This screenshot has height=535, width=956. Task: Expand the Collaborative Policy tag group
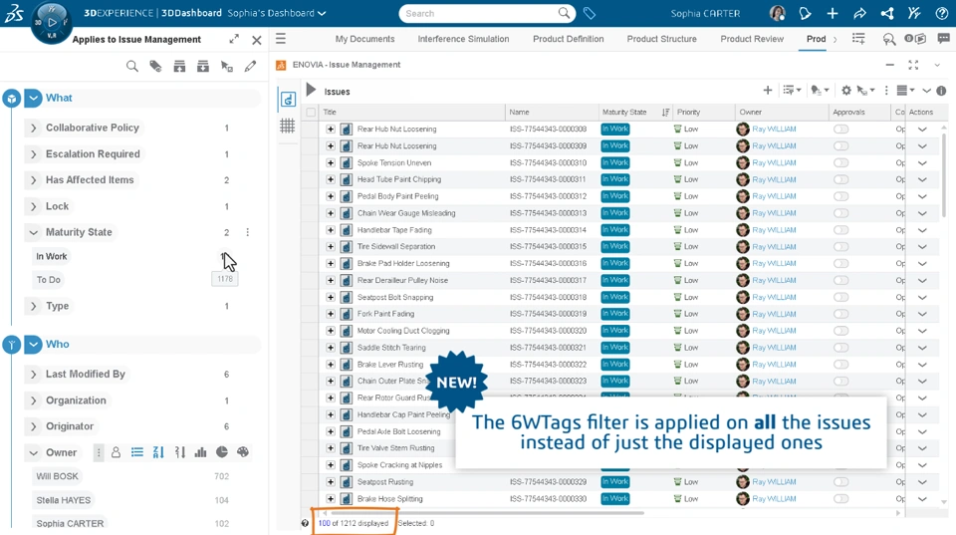34,128
